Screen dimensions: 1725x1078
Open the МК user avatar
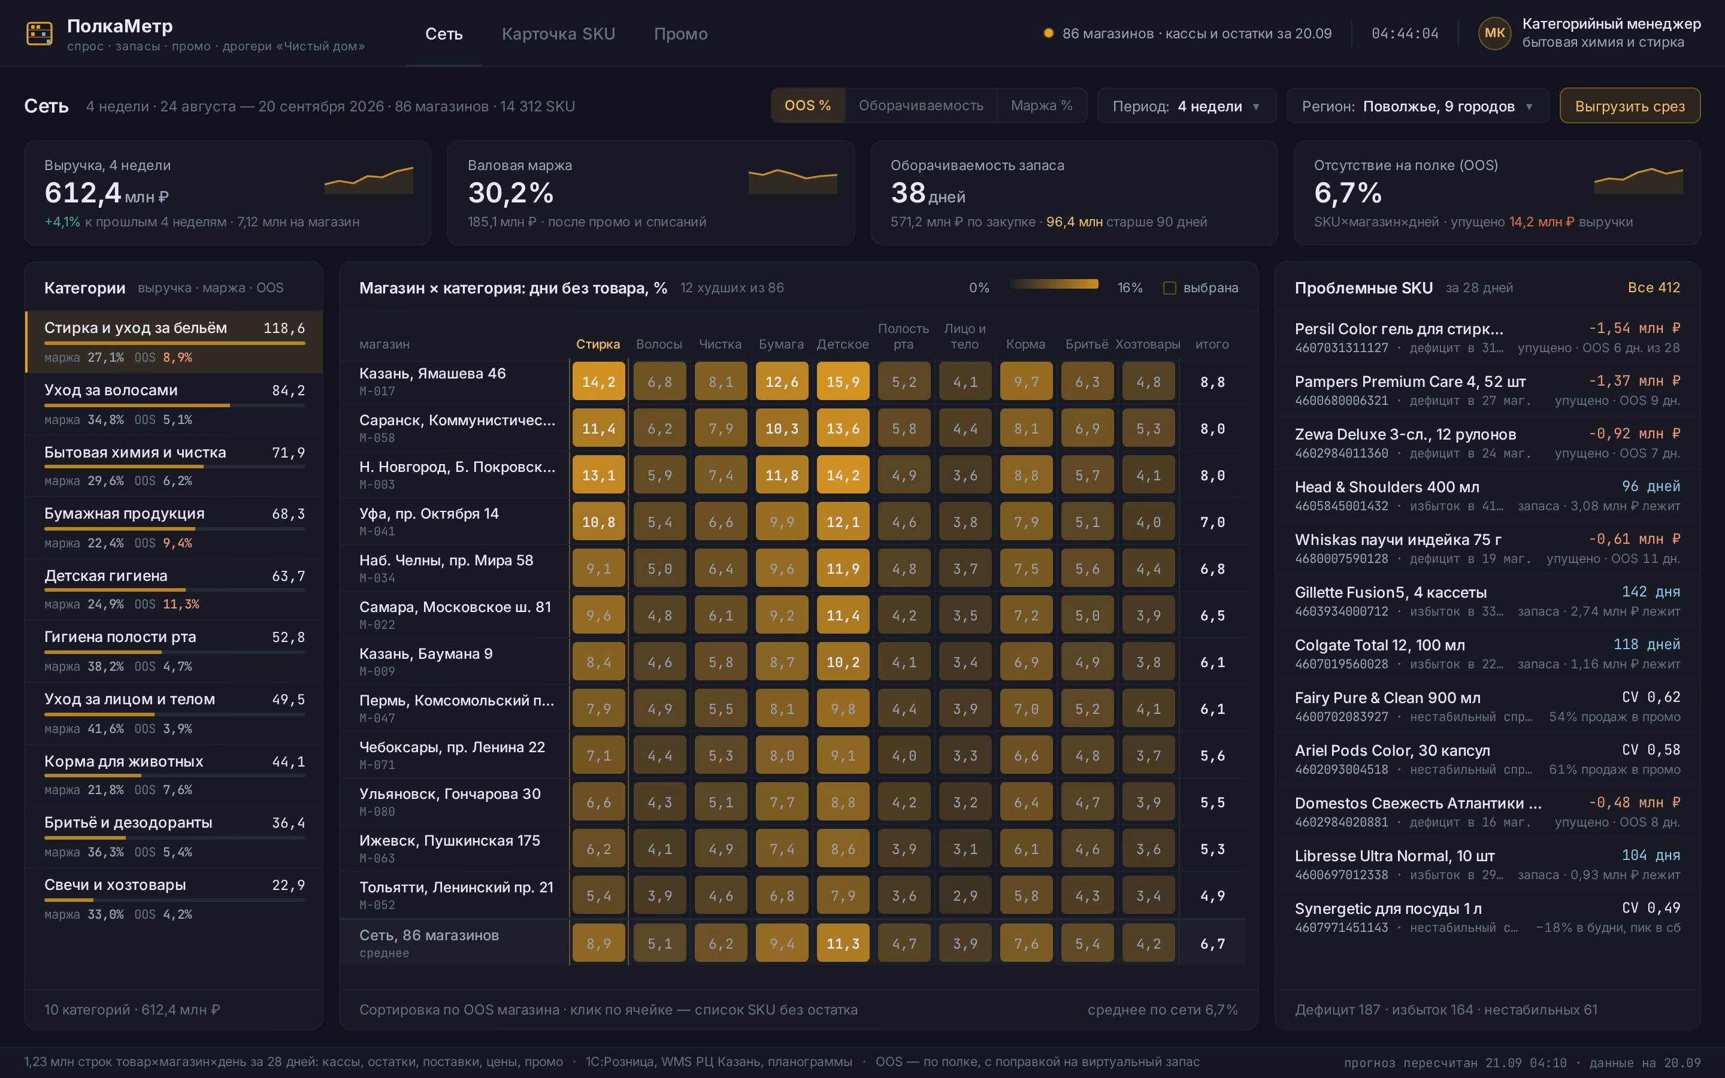click(x=1494, y=34)
